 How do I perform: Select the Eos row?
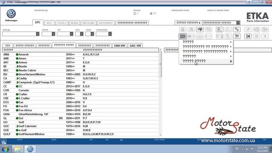coord(80,102)
